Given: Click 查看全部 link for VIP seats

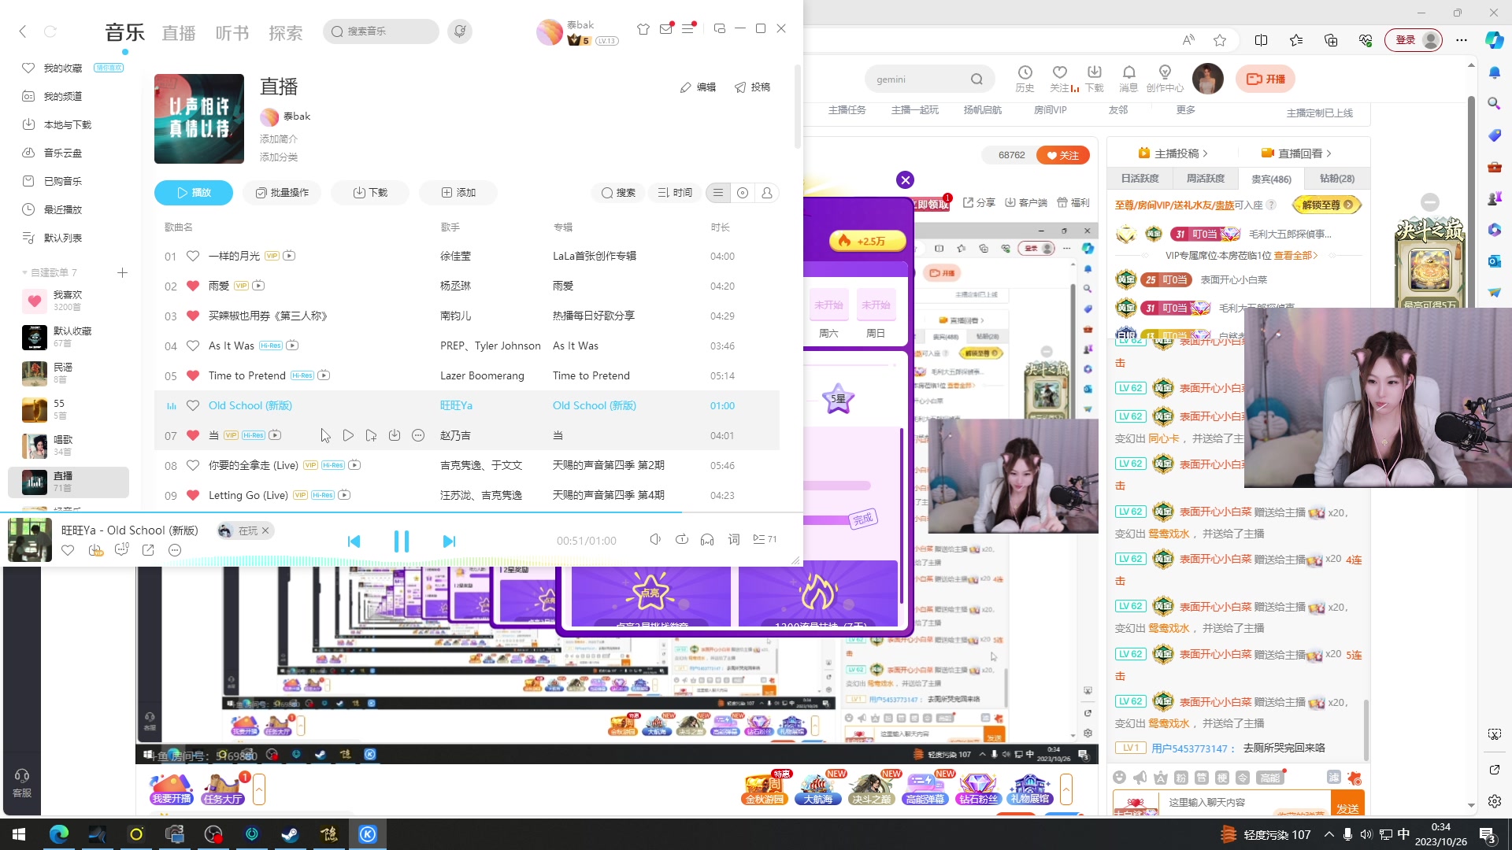Looking at the screenshot, I should (x=1295, y=256).
